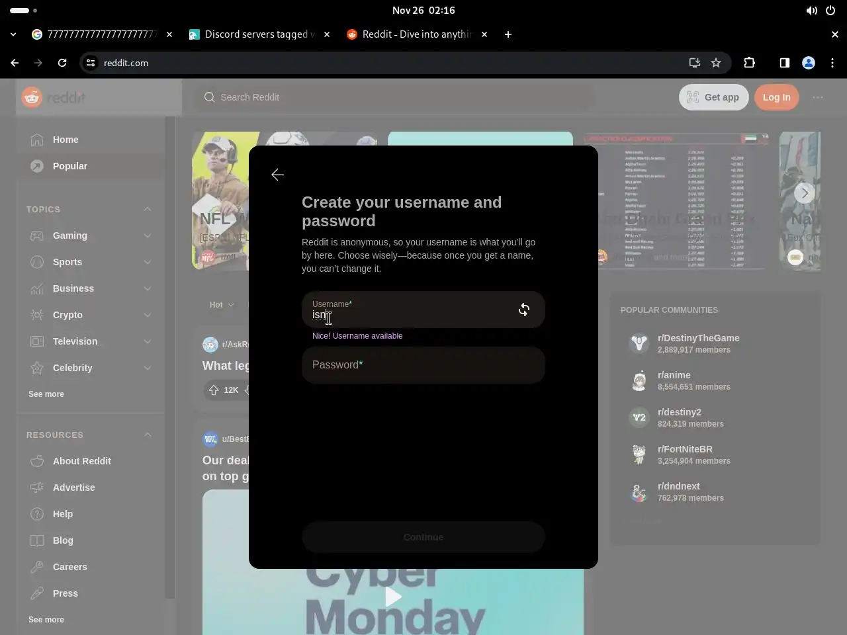Regenerate a suggested username with the refresh icon

click(x=524, y=310)
